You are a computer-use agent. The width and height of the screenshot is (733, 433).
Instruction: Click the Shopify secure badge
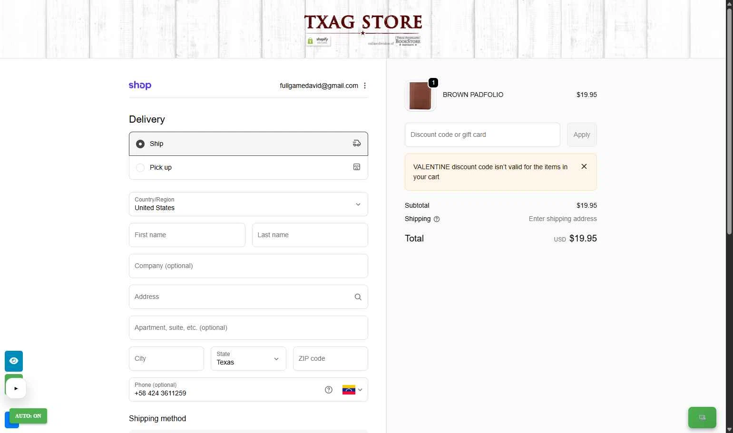pyautogui.click(x=318, y=41)
